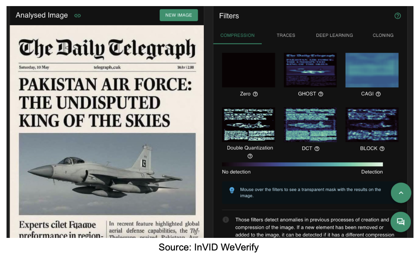Viewport: 420px width, 257px height.
Task: Open the Filters help question mark icon
Action: [398, 16]
